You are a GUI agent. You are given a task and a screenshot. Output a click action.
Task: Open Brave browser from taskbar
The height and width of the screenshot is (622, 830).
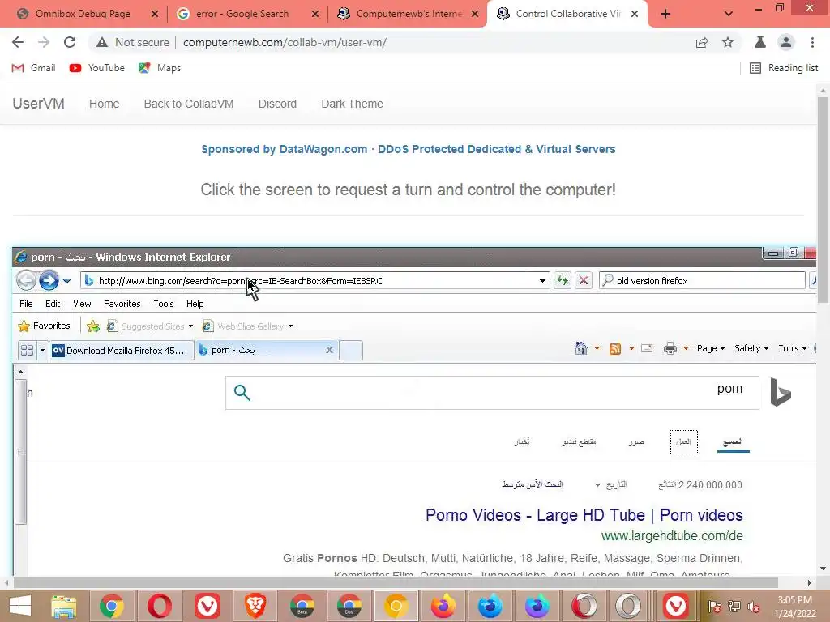[x=255, y=606]
